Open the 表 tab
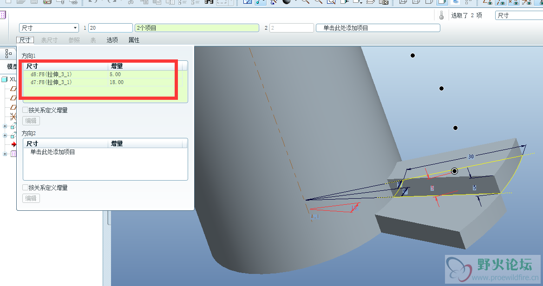543x286 pixels. click(93, 40)
